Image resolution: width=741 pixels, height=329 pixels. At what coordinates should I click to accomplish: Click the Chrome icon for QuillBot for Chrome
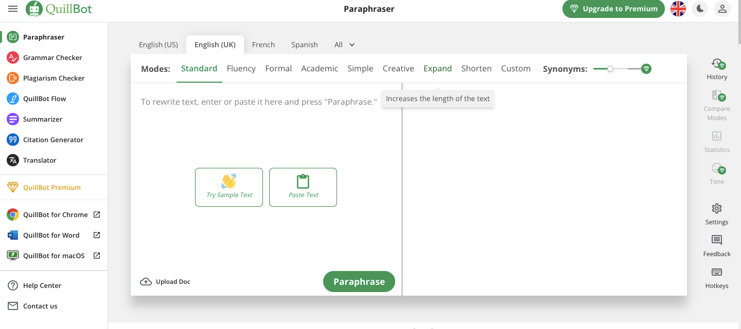pyautogui.click(x=13, y=215)
